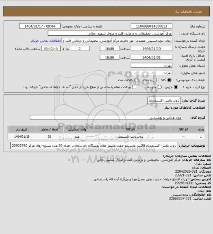
Task: Click the price validity 10:00 time field
Action: pyautogui.click(x=109, y=57)
